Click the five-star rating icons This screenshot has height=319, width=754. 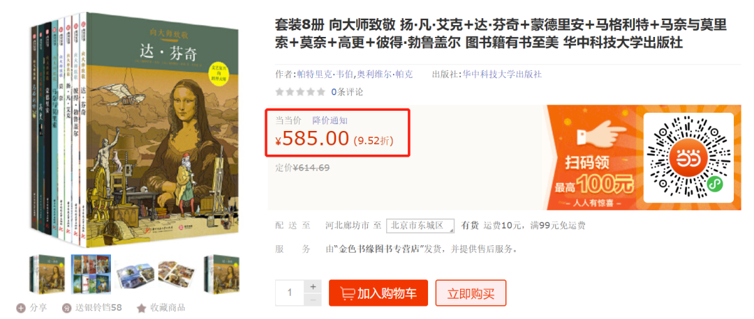coord(300,92)
